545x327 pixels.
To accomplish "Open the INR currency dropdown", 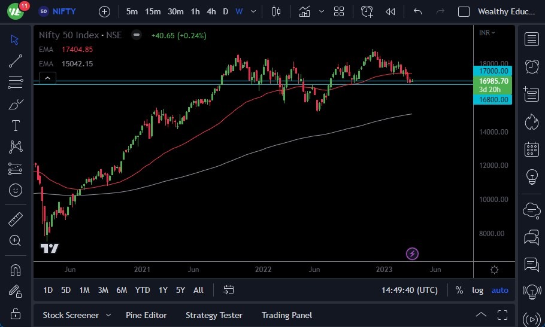I will tap(487, 33).
